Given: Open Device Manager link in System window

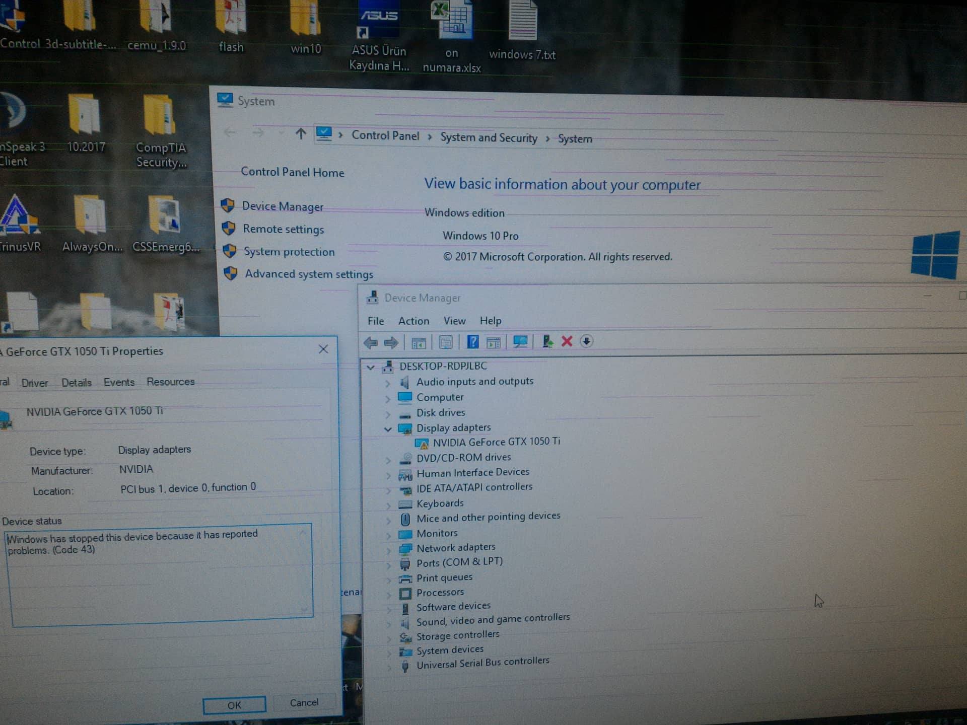Looking at the screenshot, I should coord(283,206).
